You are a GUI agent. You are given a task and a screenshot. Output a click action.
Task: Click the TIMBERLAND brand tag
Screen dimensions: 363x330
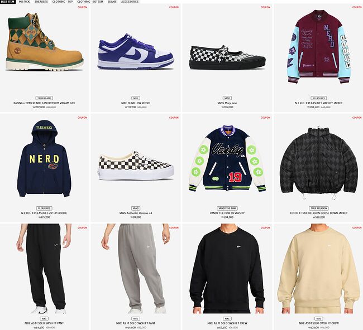44,98
